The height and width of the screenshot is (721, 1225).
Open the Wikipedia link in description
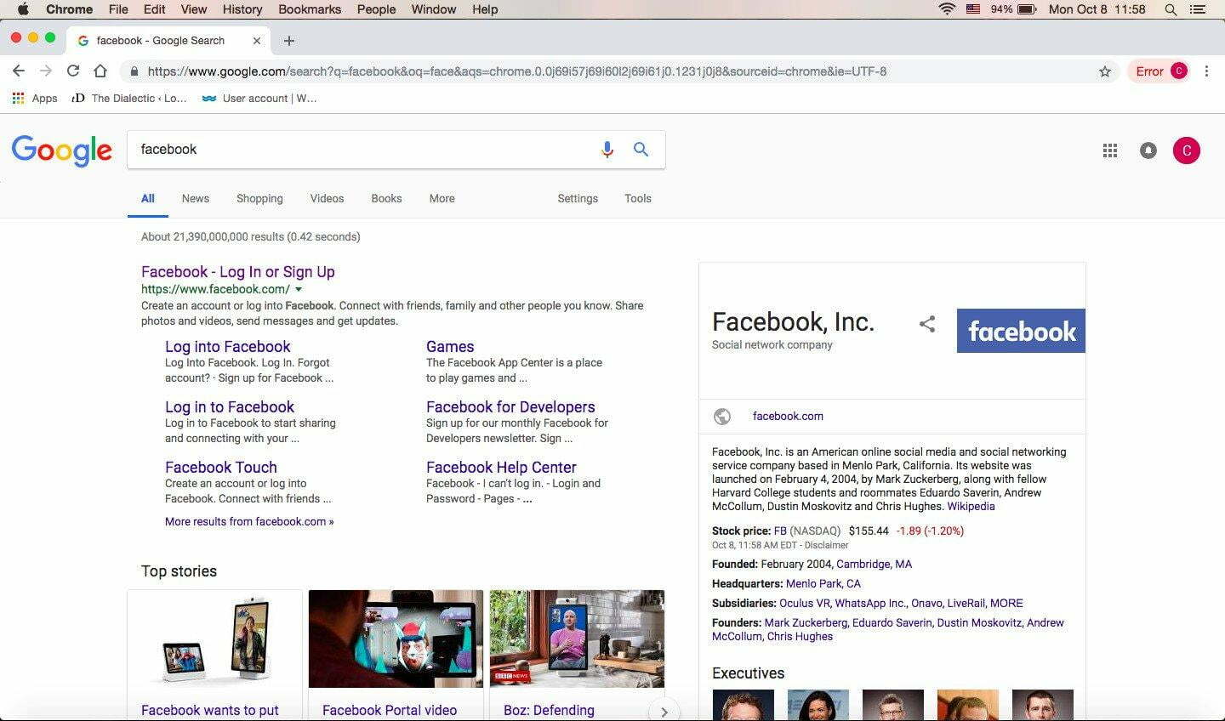click(x=971, y=506)
